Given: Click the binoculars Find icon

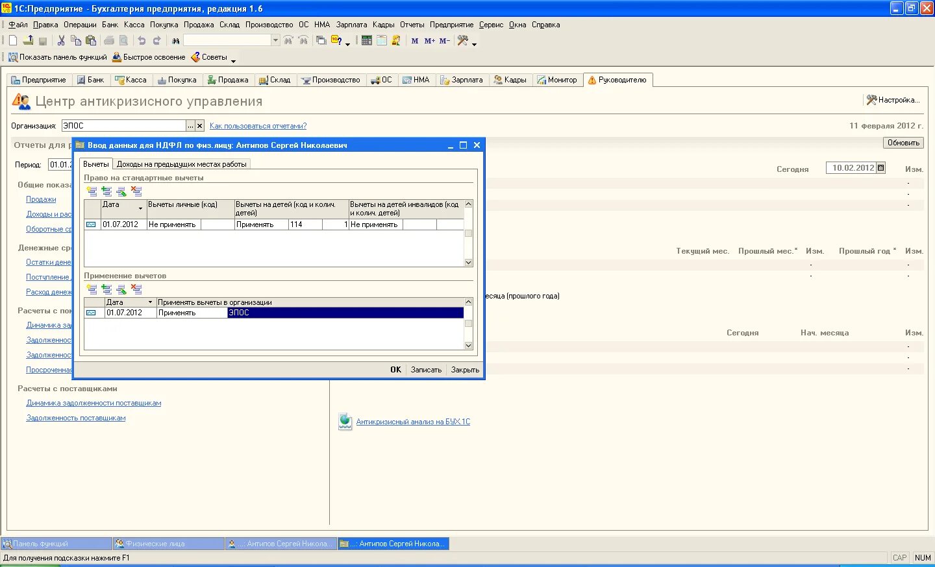Looking at the screenshot, I should coord(175,40).
